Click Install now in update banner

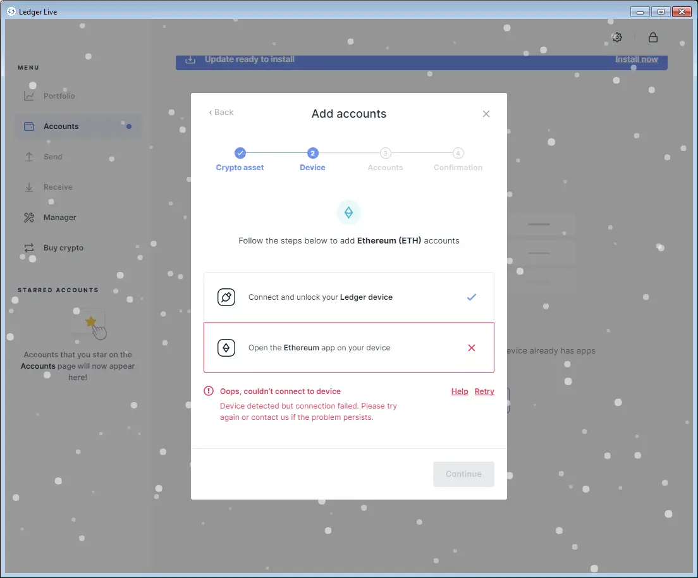point(637,59)
